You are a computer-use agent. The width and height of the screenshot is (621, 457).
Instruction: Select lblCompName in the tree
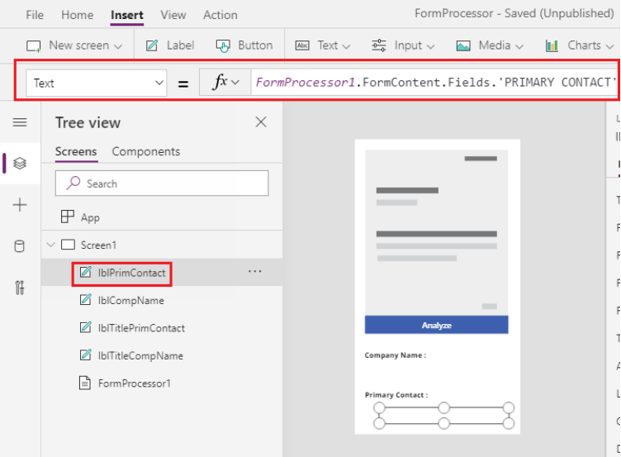(x=131, y=301)
